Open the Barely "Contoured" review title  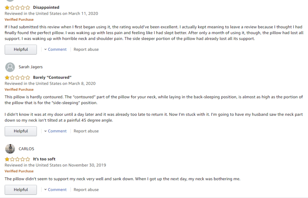[x=52, y=77]
